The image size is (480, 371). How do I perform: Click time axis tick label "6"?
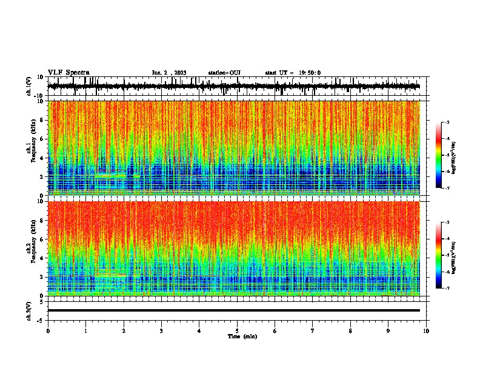(x=275, y=331)
